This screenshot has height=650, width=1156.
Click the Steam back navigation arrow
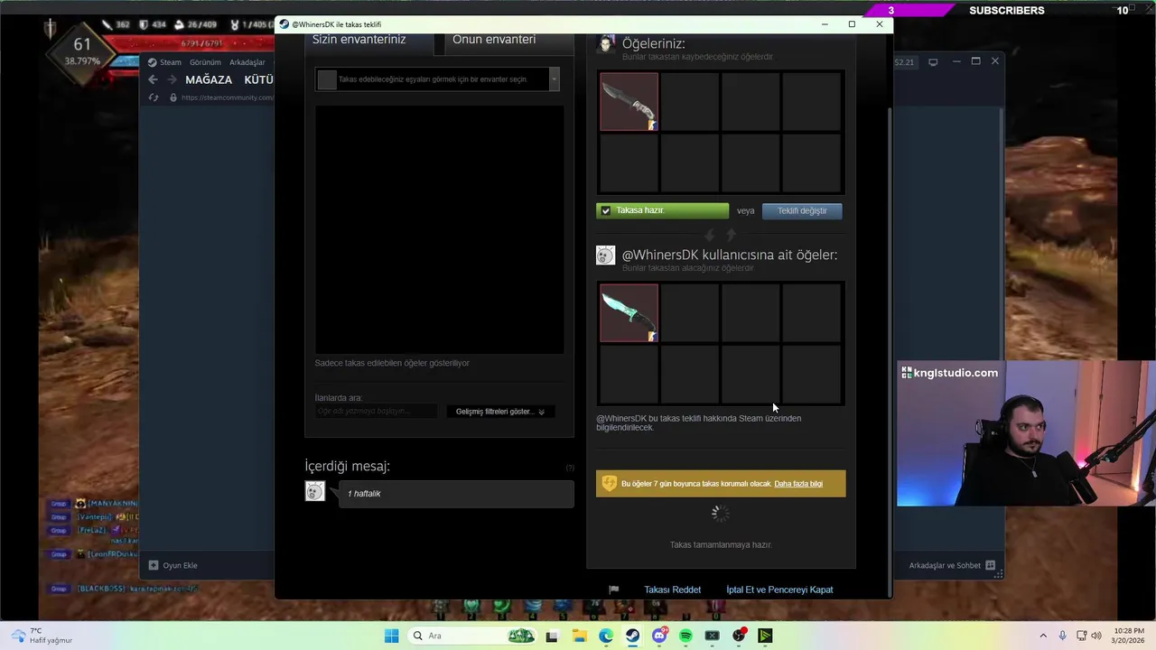click(153, 79)
